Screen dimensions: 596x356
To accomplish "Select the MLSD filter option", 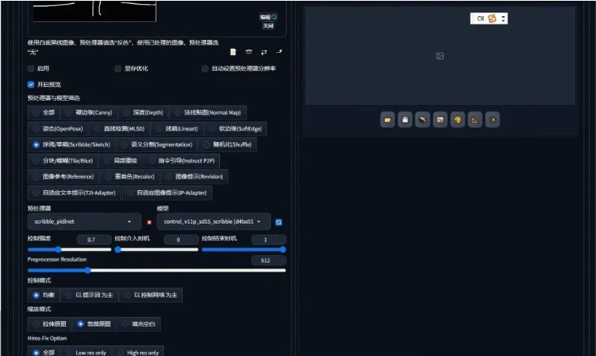I will pyautogui.click(x=119, y=128).
